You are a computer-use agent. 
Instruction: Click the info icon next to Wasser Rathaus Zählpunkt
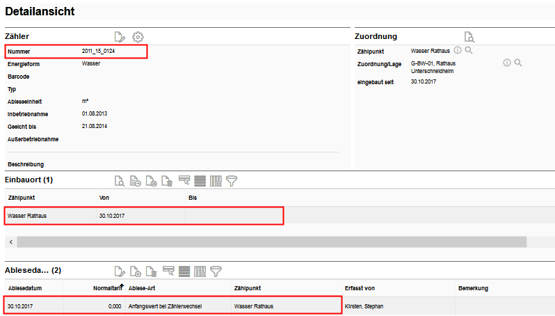click(458, 50)
